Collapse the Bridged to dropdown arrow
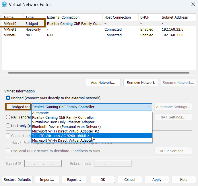 [x=149, y=107]
